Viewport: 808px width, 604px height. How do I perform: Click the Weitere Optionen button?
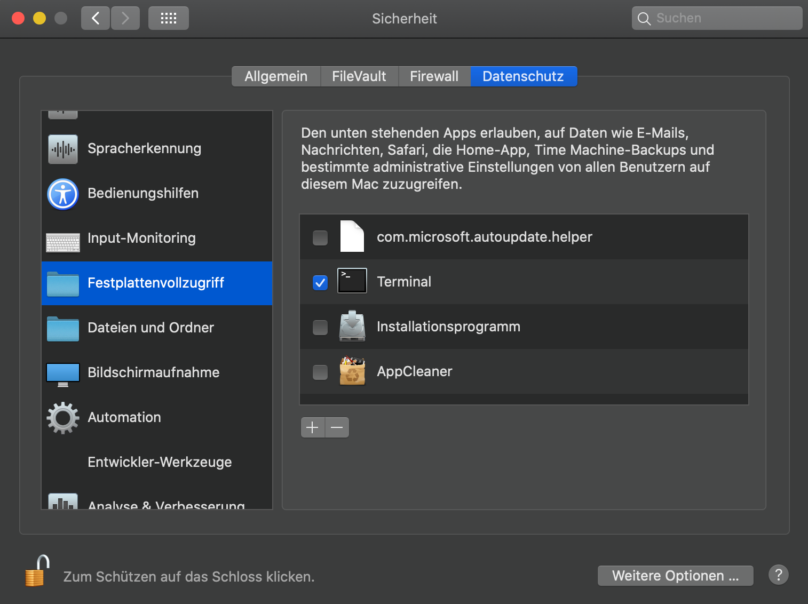(675, 576)
